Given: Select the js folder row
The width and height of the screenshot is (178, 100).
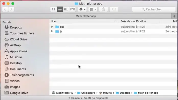Looking at the screenshot, I should pyautogui.click(x=114, y=31).
